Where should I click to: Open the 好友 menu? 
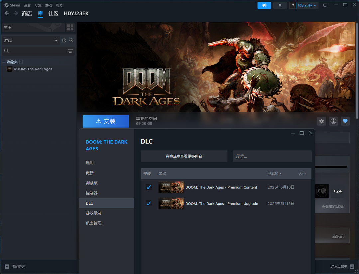click(x=38, y=5)
